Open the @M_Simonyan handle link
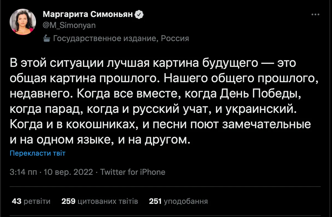 click(69, 25)
